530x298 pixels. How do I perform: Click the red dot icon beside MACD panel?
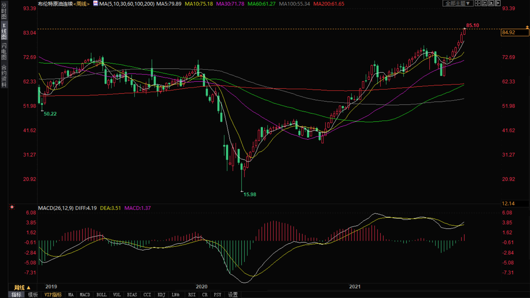[12, 207]
